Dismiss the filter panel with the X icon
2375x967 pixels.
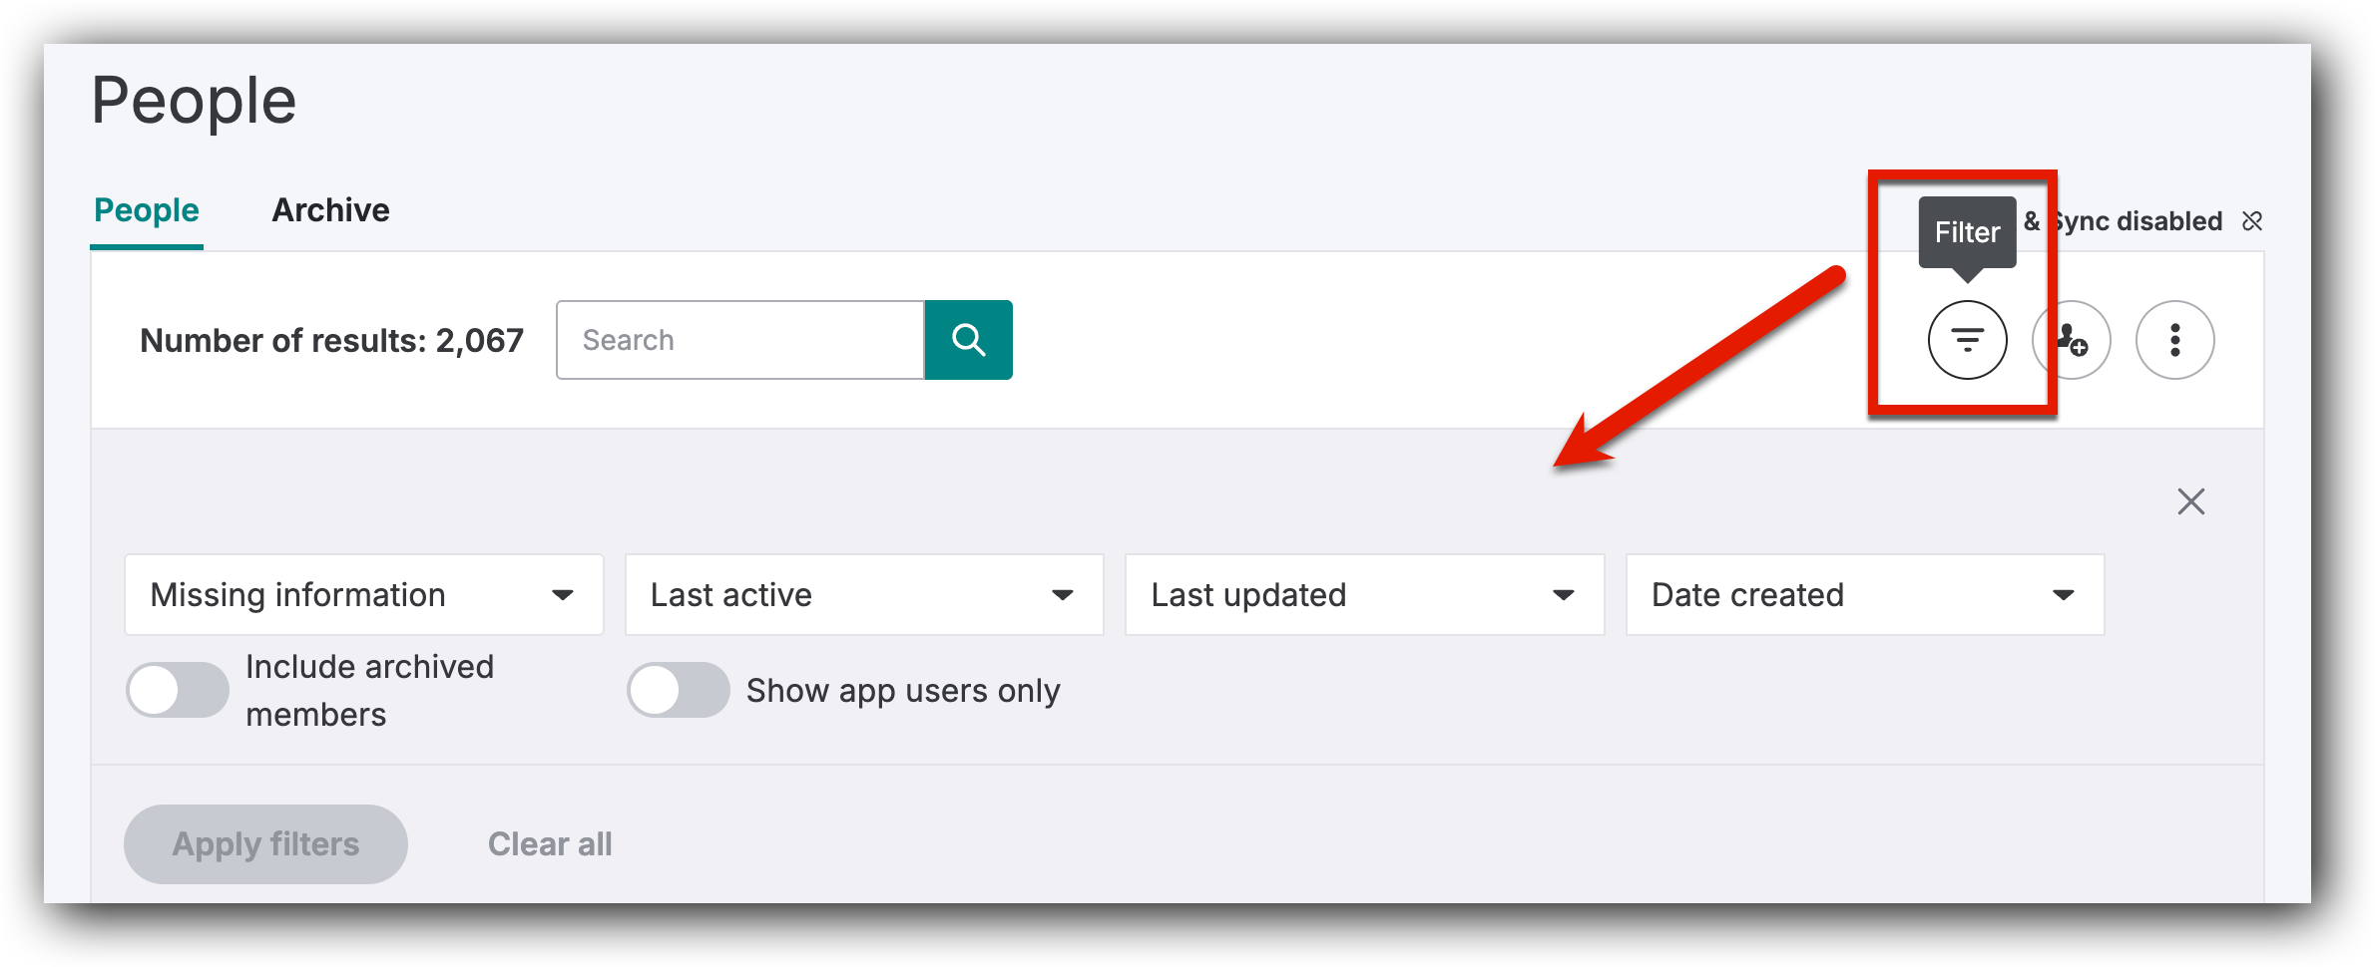pyautogui.click(x=2190, y=501)
